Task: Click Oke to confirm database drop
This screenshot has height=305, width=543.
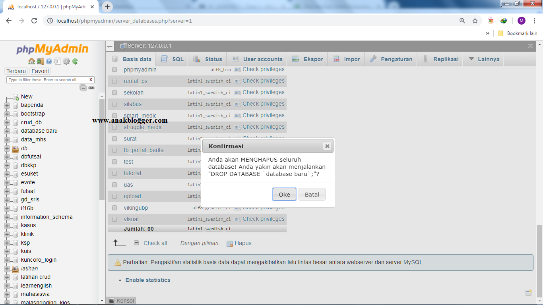Action: click(284, 194)
